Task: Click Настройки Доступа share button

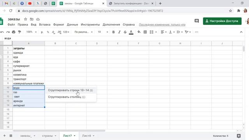Action: pyautogui.click(x=222, y=21)
